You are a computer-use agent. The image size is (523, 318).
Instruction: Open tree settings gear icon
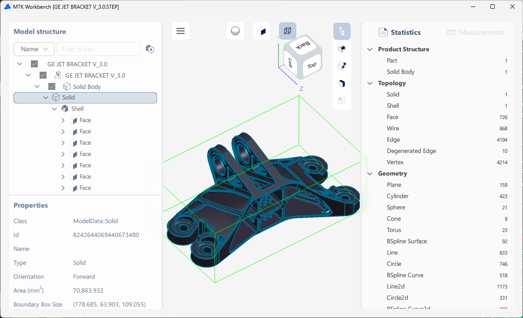click(x=150, y=49)
